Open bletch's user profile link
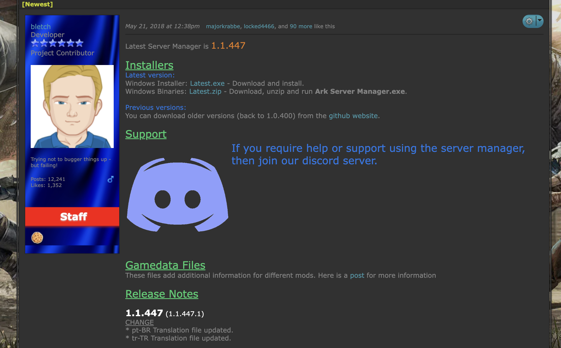The height and width of the screenshot is (348, 561). pyautogui.click(x=41, y=27)
